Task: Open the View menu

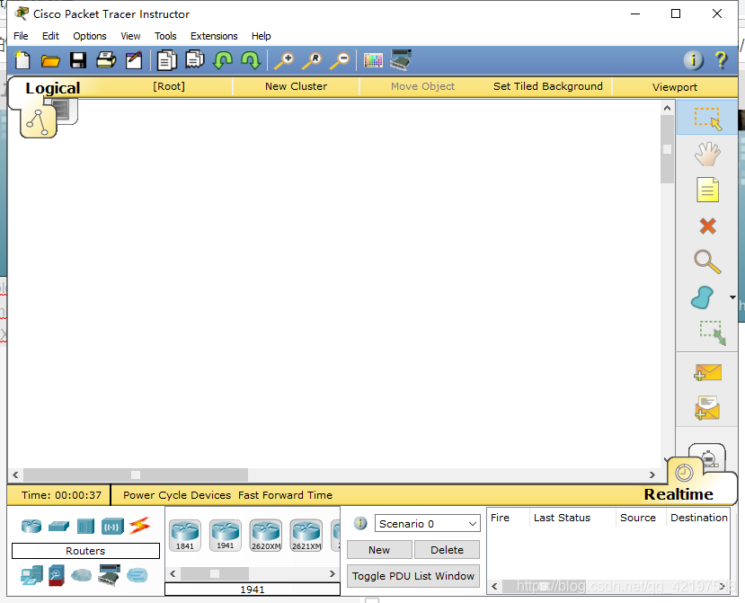Action: (130, 36)
